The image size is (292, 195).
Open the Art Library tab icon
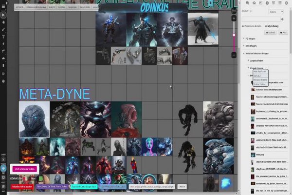[x=254, y=3]
